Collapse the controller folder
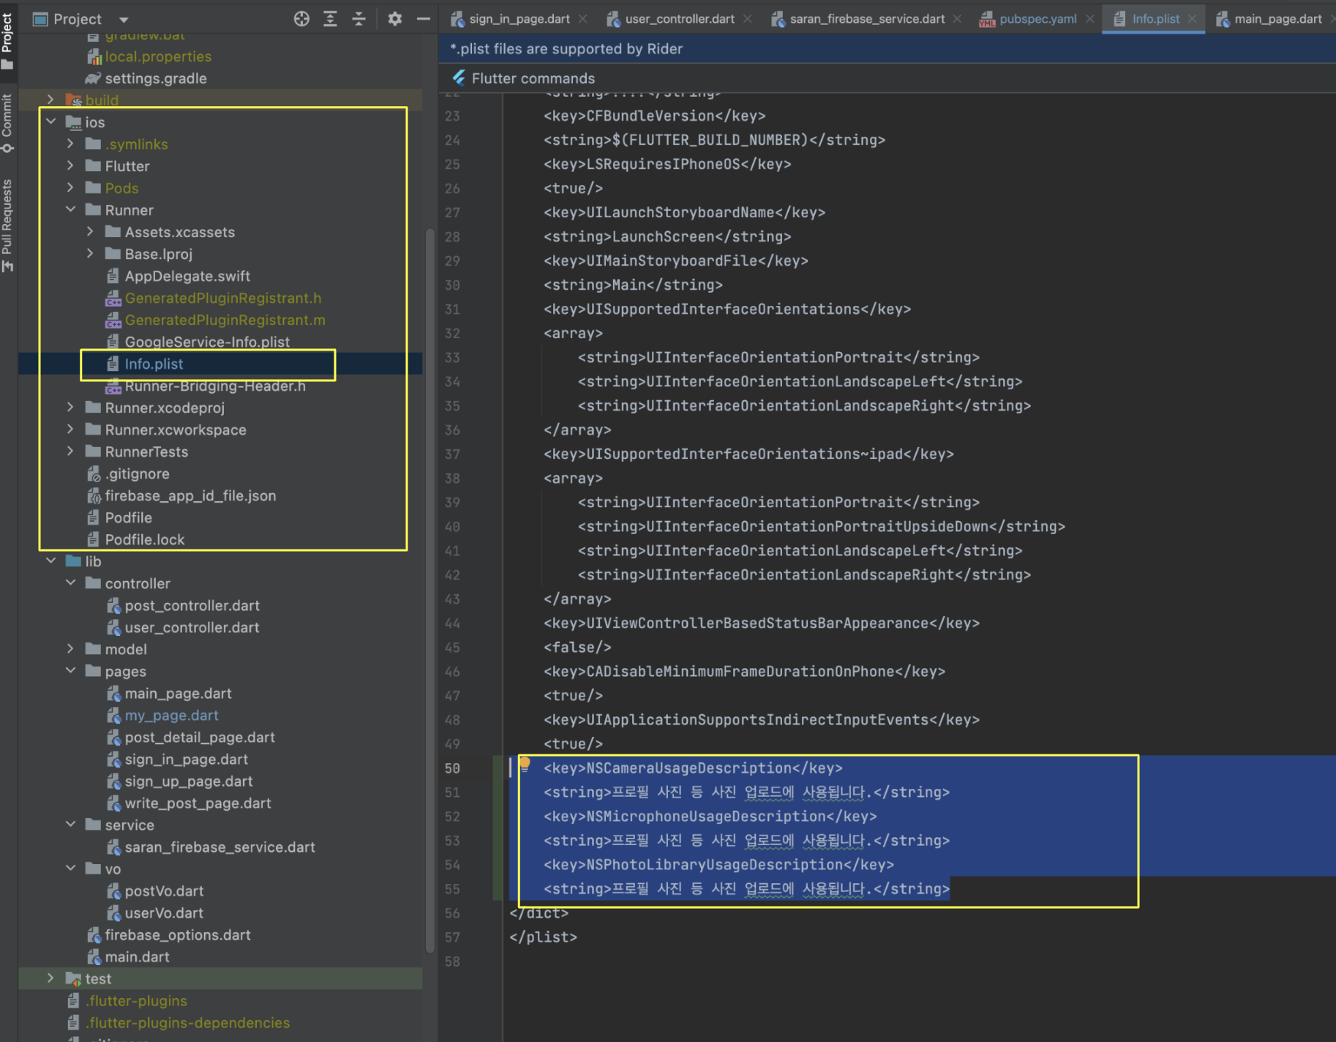This screenshot has height=1042, width=1336. (x=70, y=582)
